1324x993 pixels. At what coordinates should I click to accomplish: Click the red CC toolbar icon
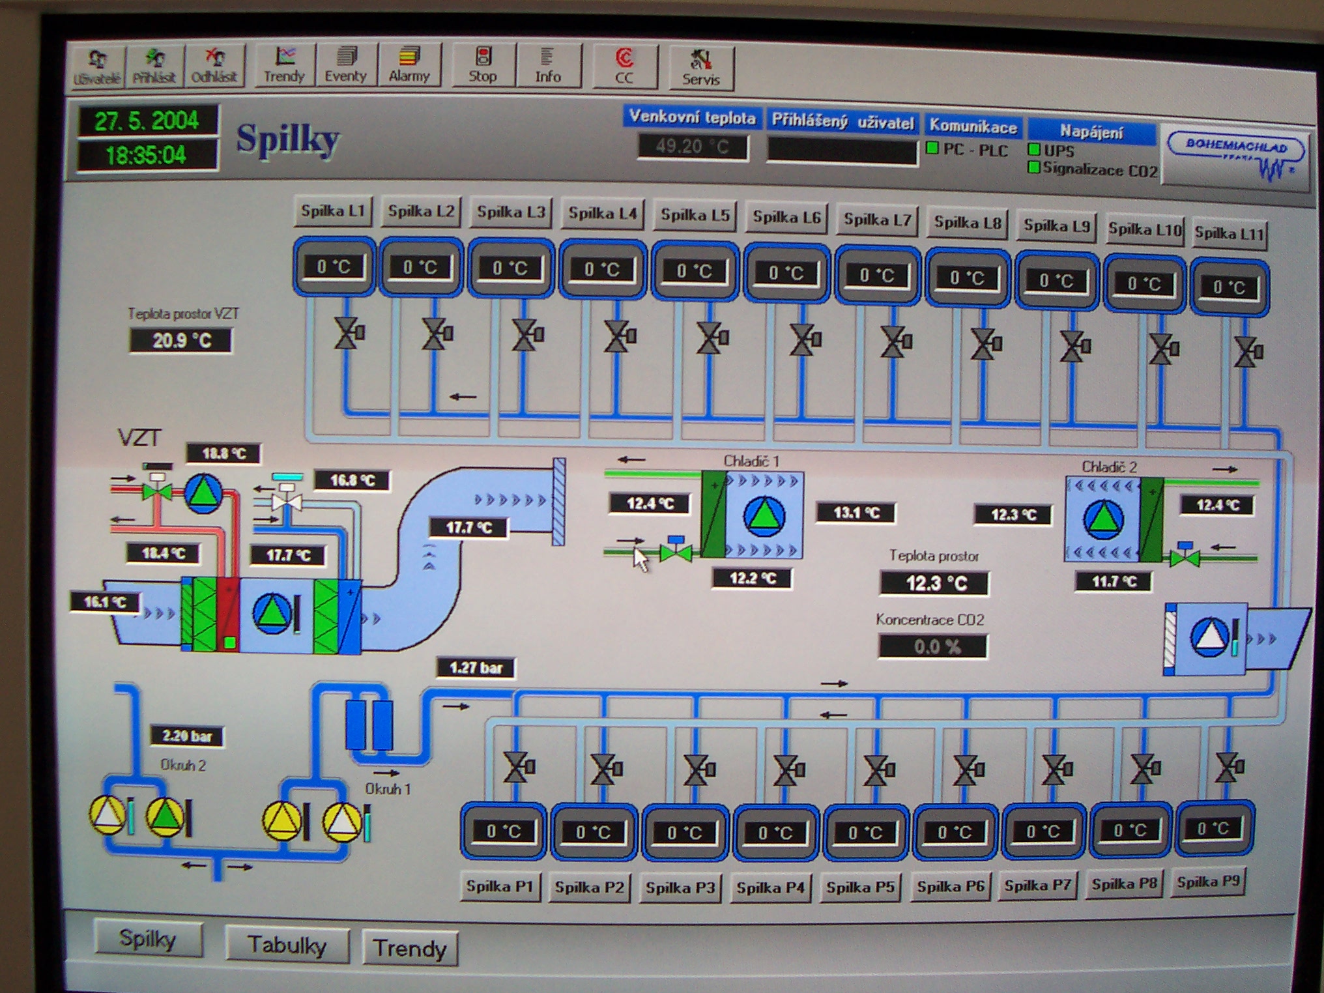624,66
